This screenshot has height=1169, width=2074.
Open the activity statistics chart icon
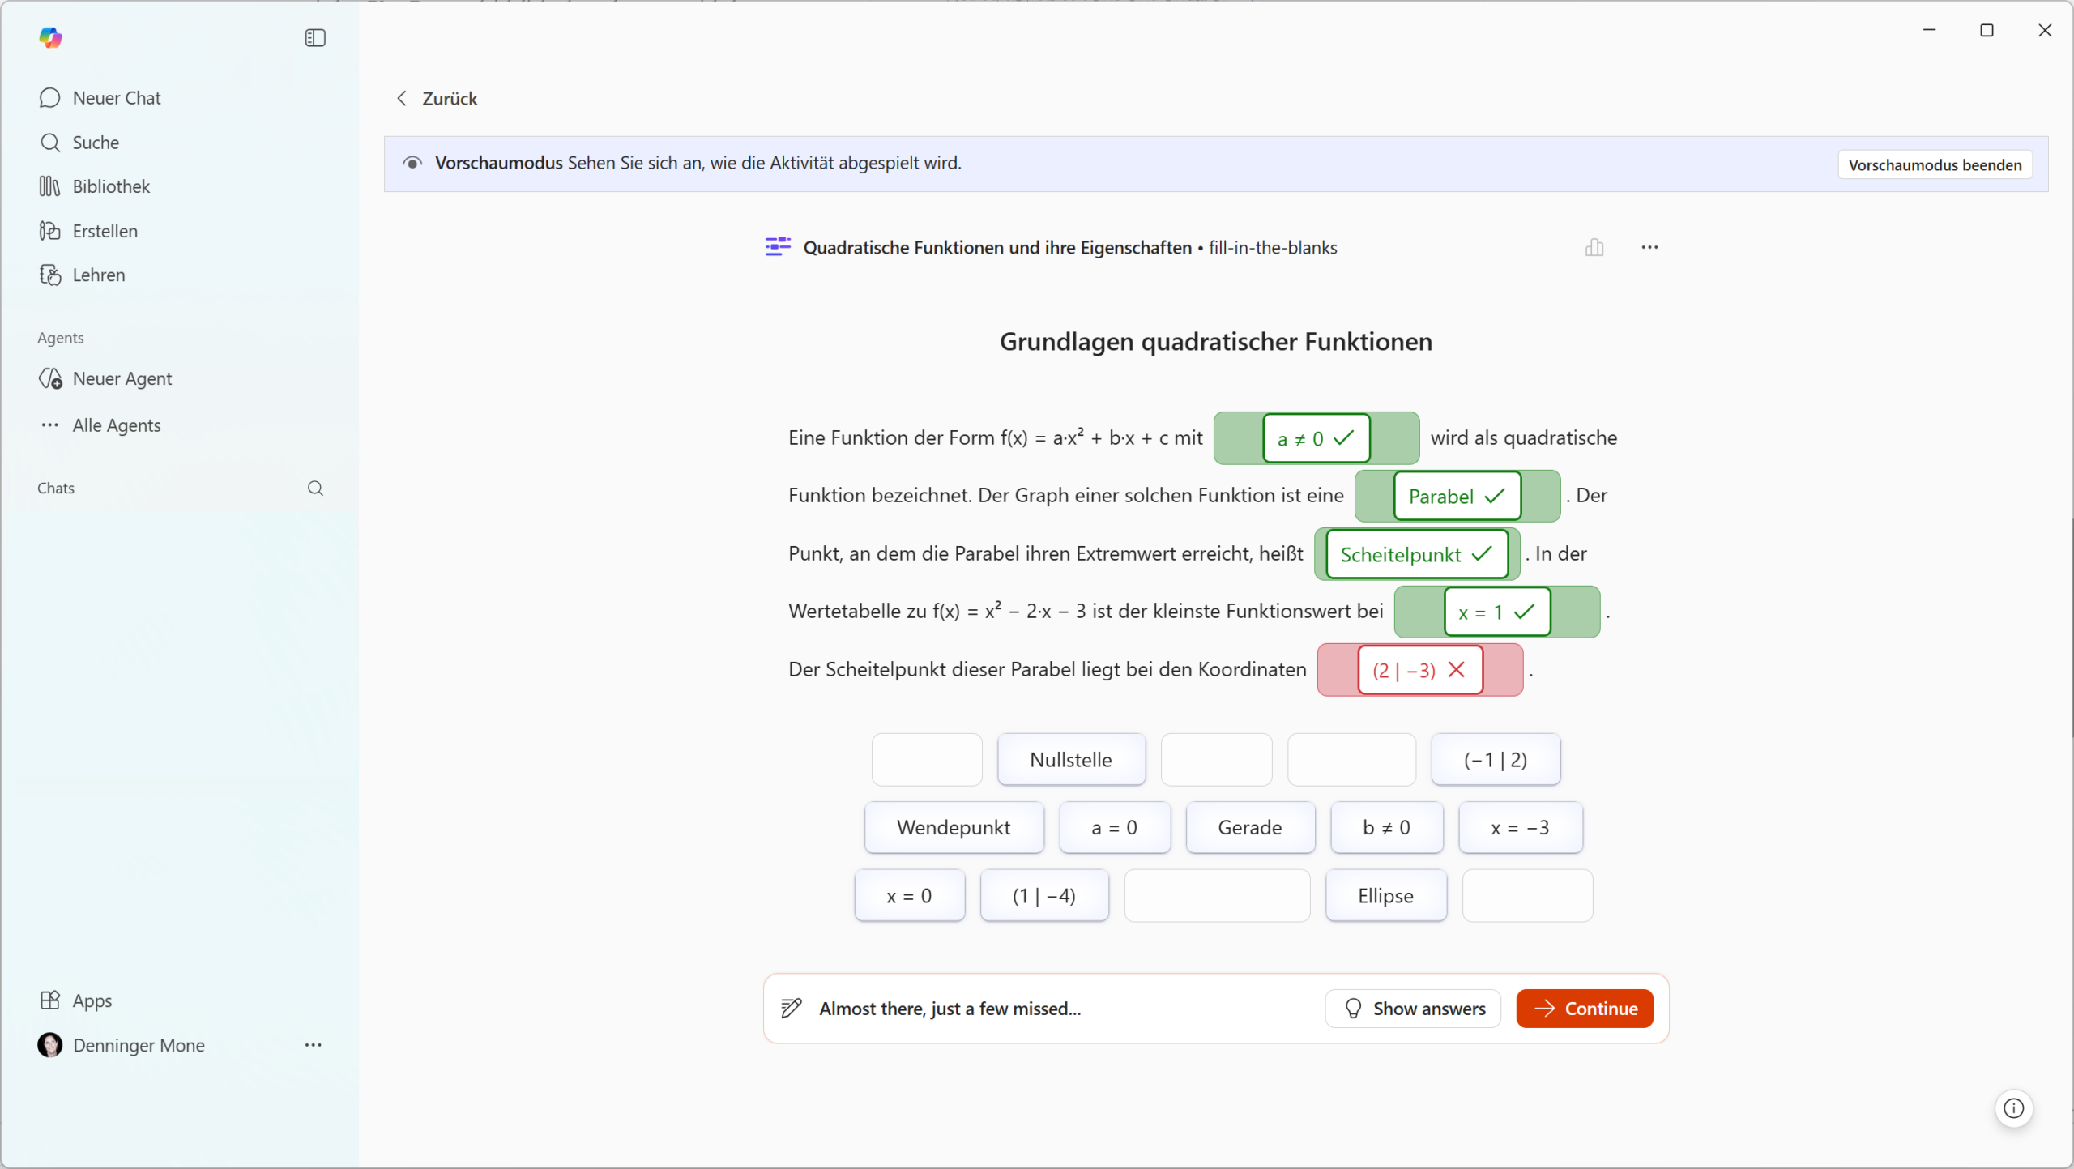coord(1594,247)
